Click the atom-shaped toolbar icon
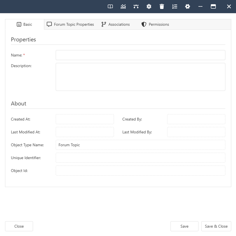The width and height of the screenshot is (236, 236). (149, 6)
